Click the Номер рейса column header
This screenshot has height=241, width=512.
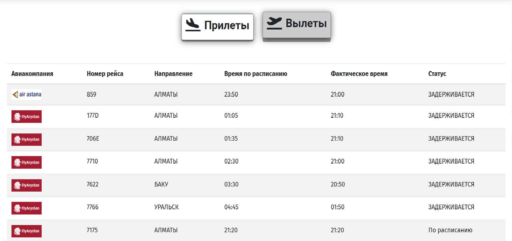(x=105, y=74)
